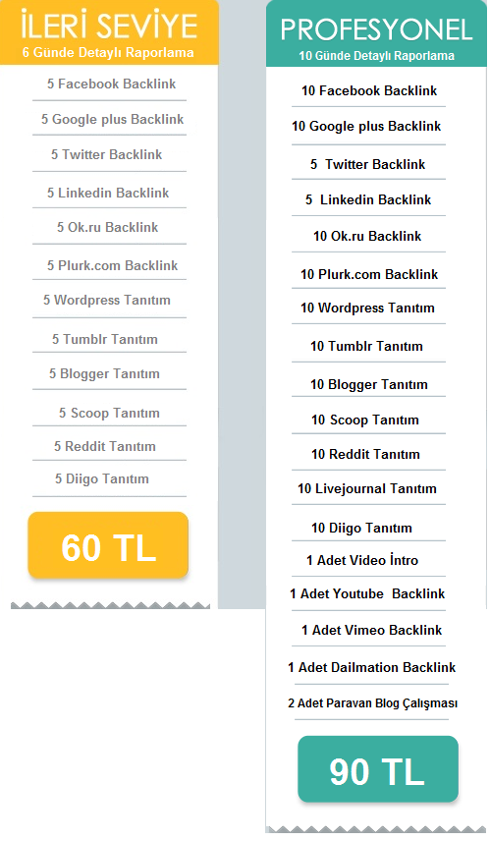Click 10 Facebook Backlink in Profesyonel
Image resolution: width=490 pixels, height=841 pixels.
pos(369,90)
